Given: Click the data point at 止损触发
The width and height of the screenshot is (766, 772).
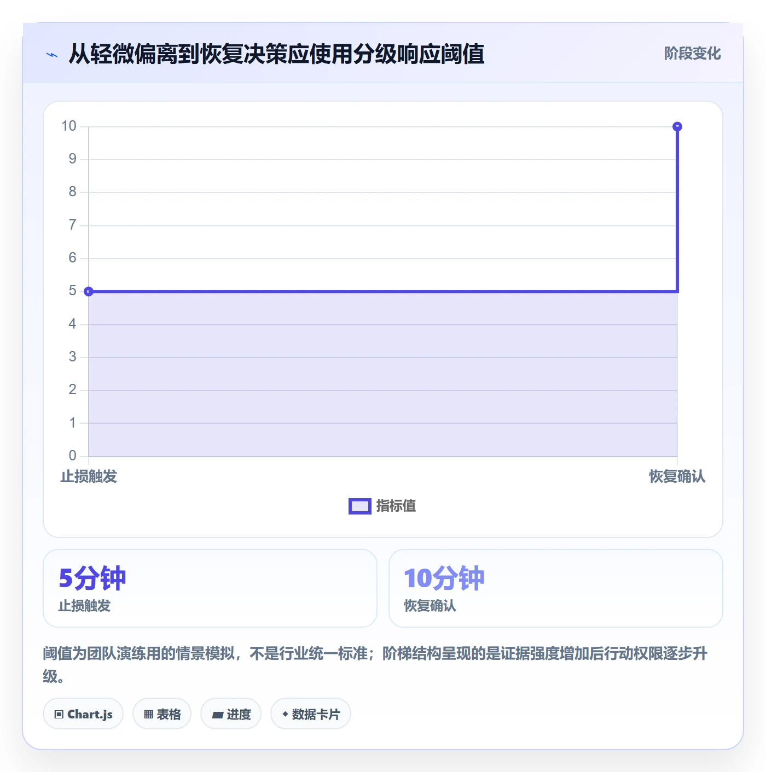Looking at the screenshot, I should point(89,291).
